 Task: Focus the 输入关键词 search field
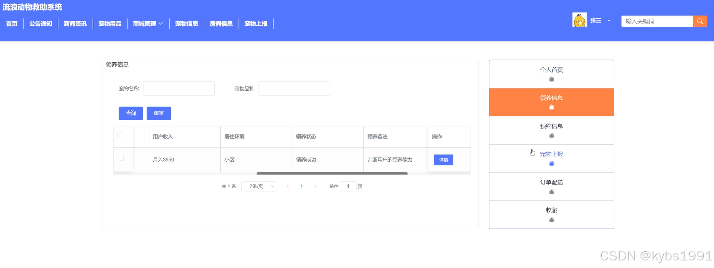pos(657,21)
